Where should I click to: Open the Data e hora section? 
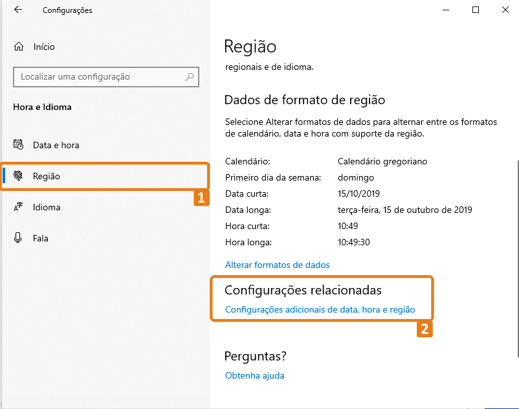tap(56, 145)
